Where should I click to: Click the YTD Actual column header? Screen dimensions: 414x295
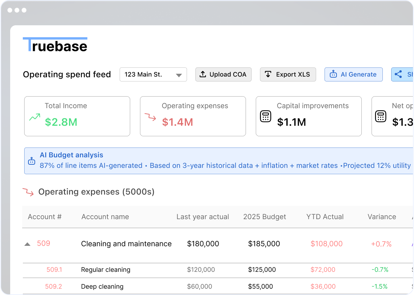coord(325,217)
